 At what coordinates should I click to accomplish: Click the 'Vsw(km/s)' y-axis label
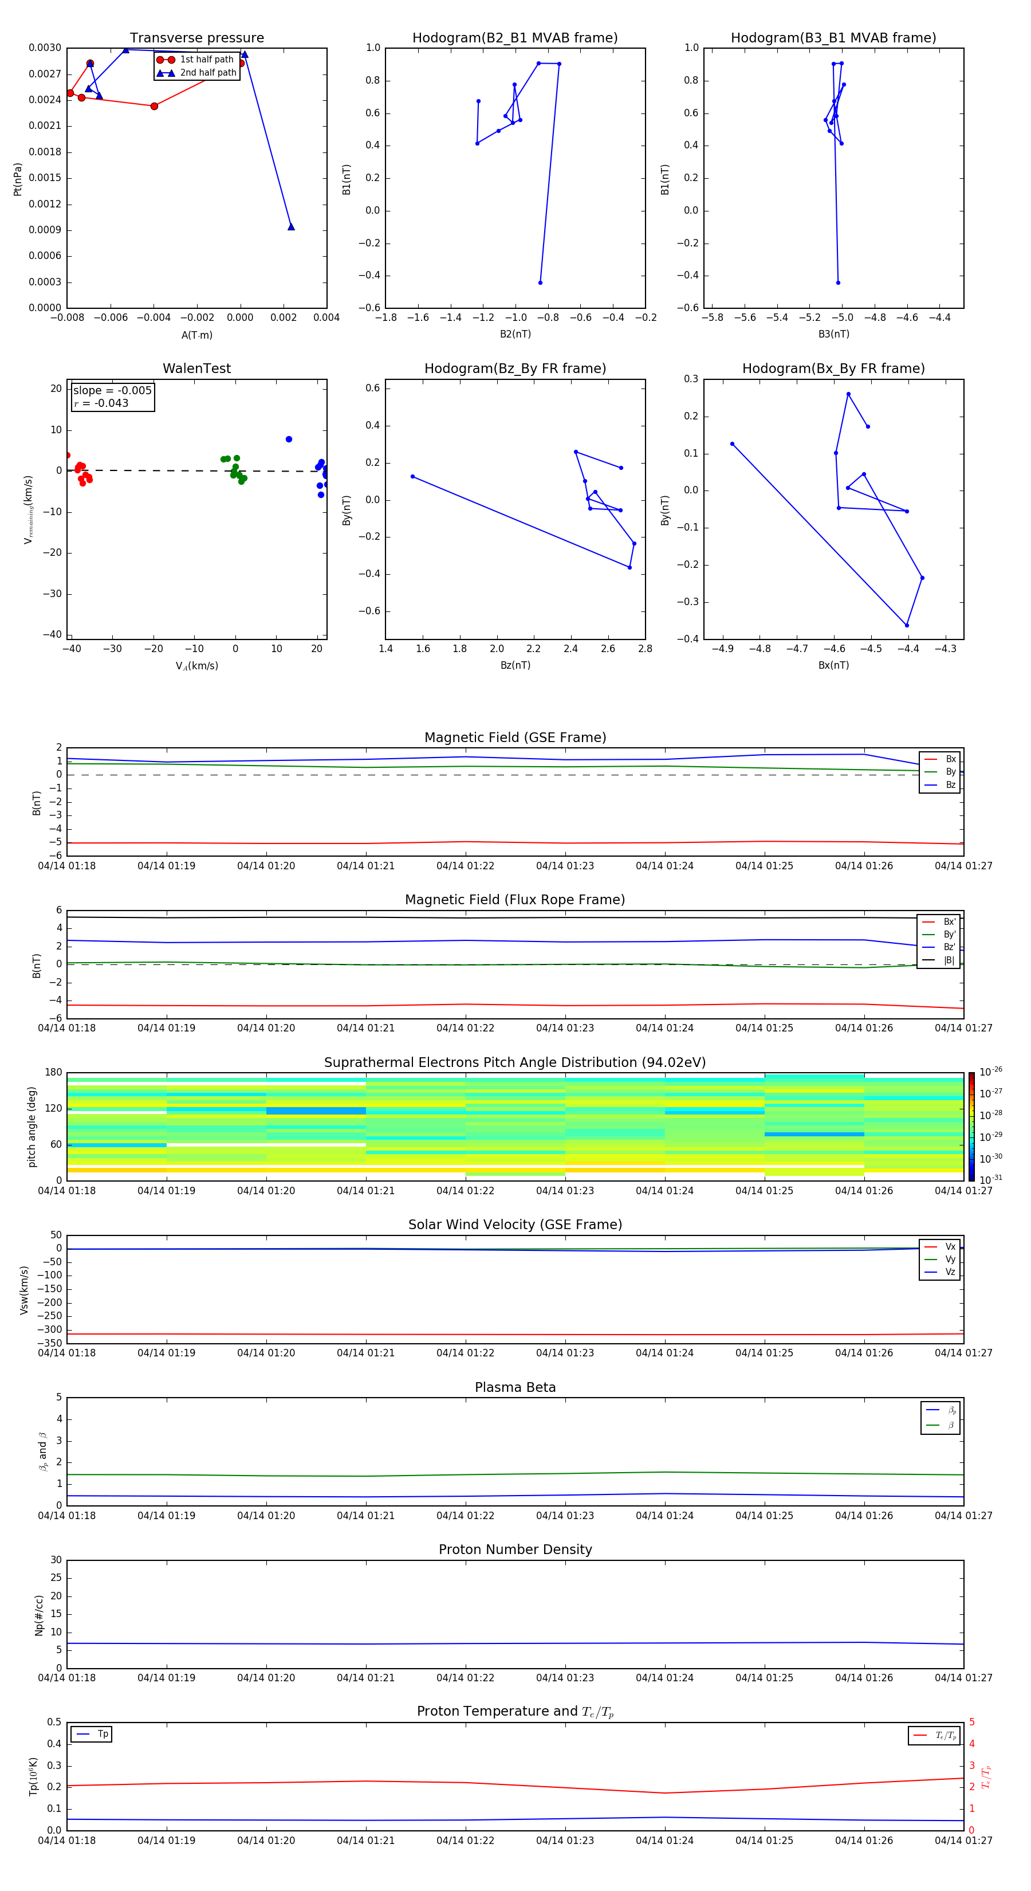(x=23, y=1290)
